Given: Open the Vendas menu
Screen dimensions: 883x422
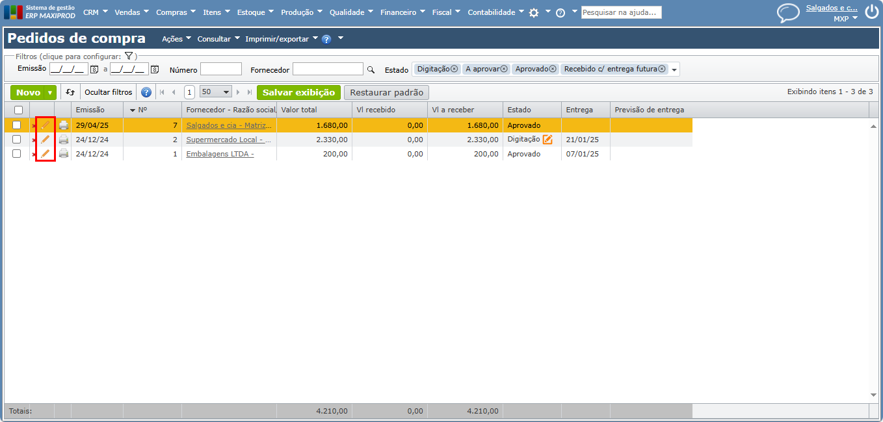Looking at the screenshot, I should point(131,12).
